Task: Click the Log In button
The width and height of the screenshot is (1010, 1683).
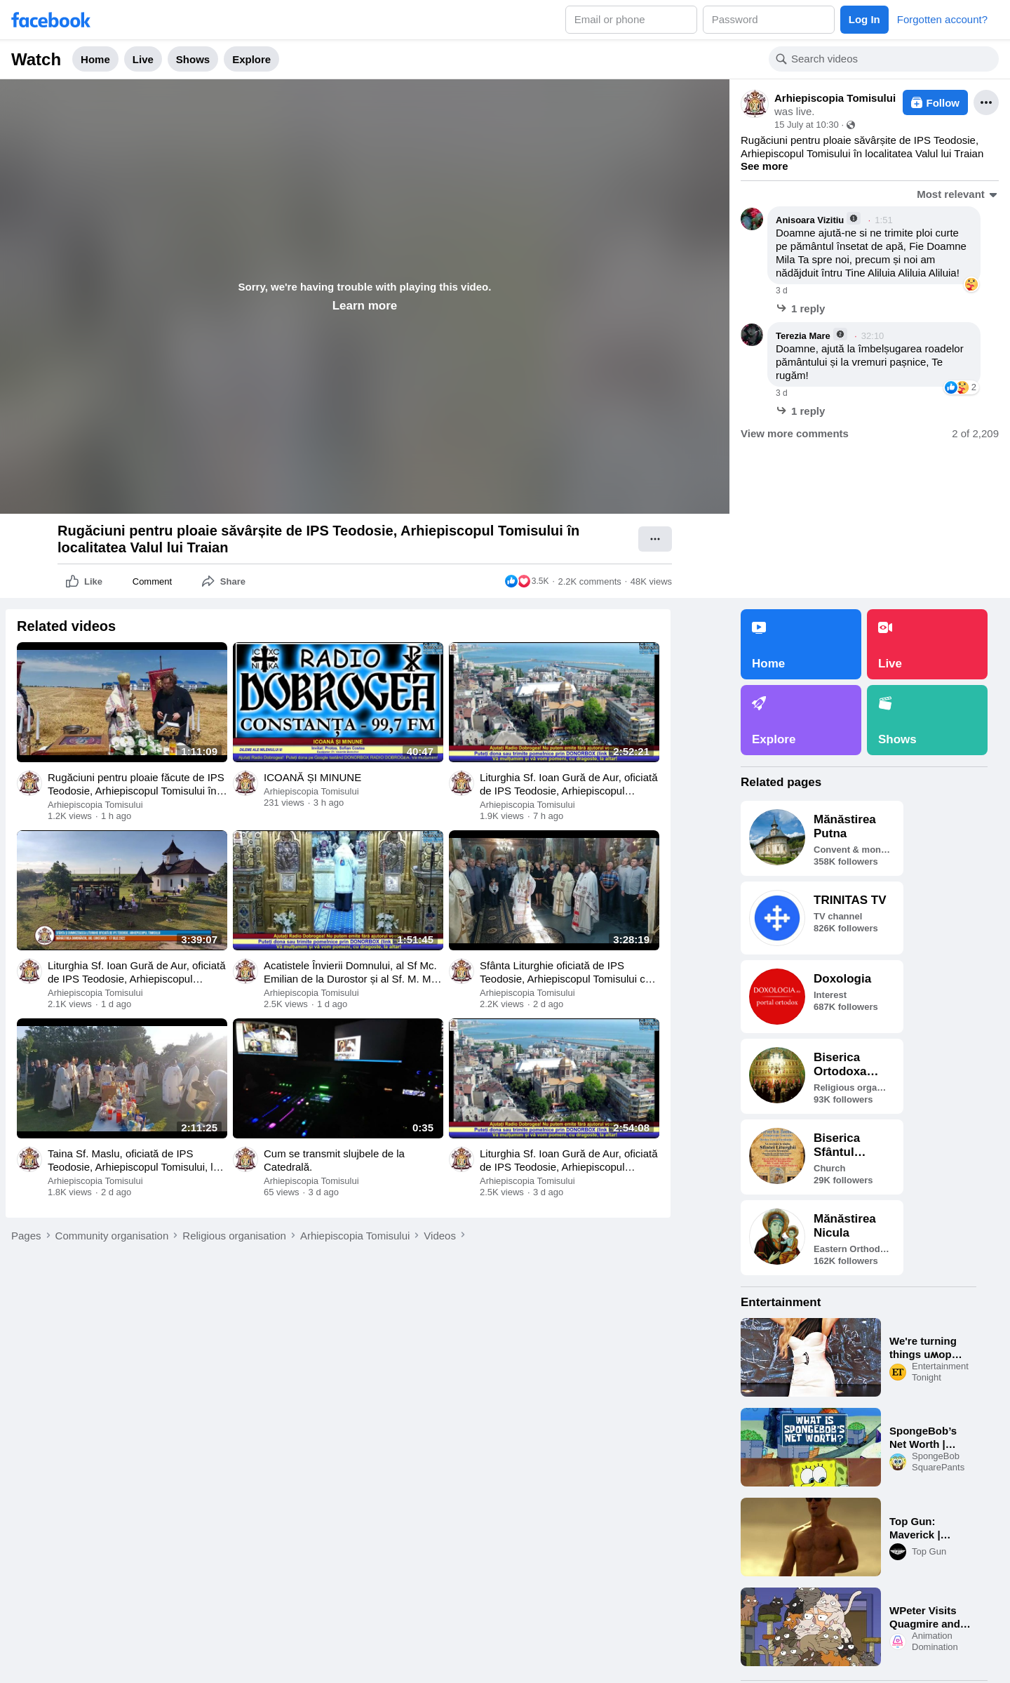Action: pyautogui.click(x=864, y=20)
